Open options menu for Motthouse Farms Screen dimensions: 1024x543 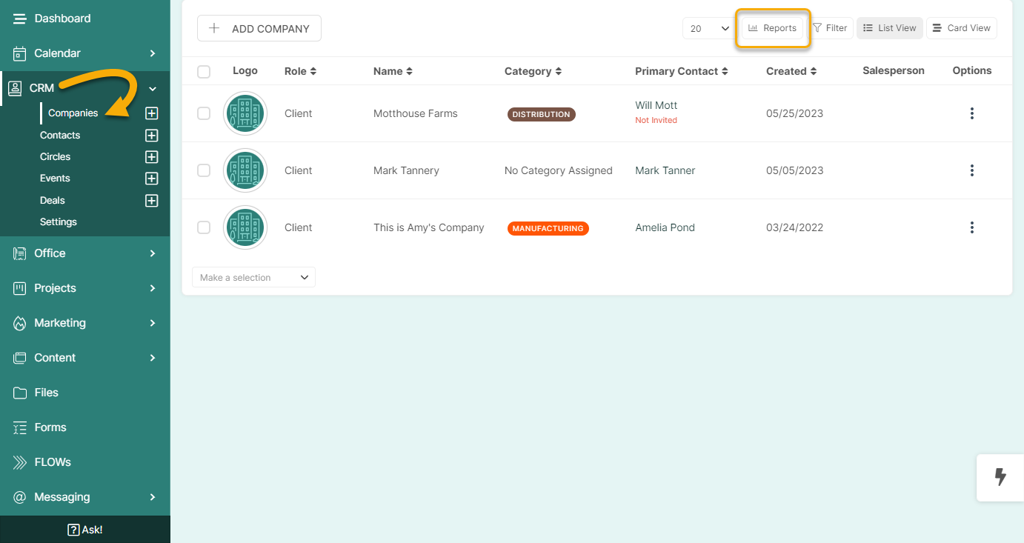coord(972,113)
